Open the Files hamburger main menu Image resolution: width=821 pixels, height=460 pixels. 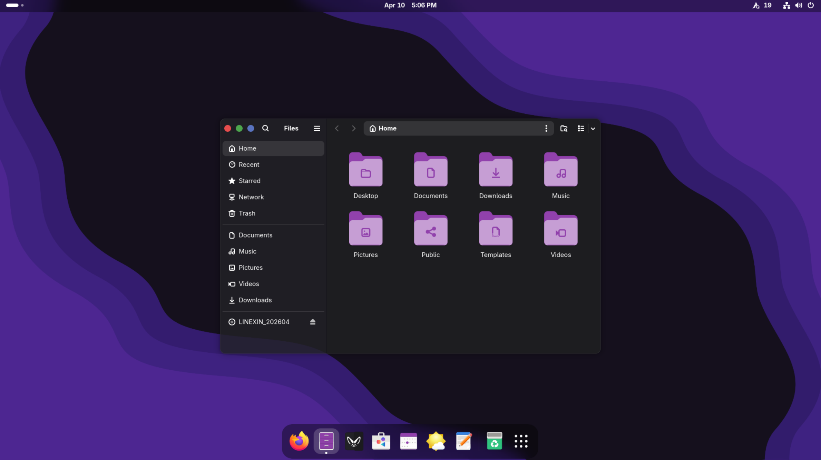pyautogui.click(x=317, y=128)
